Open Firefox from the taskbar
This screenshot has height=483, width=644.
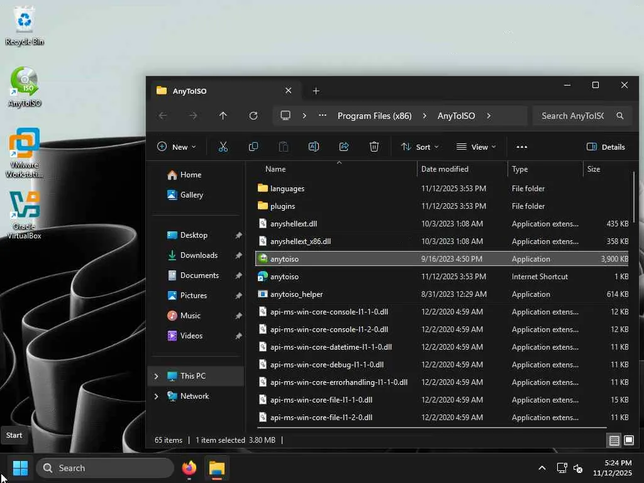189,468
